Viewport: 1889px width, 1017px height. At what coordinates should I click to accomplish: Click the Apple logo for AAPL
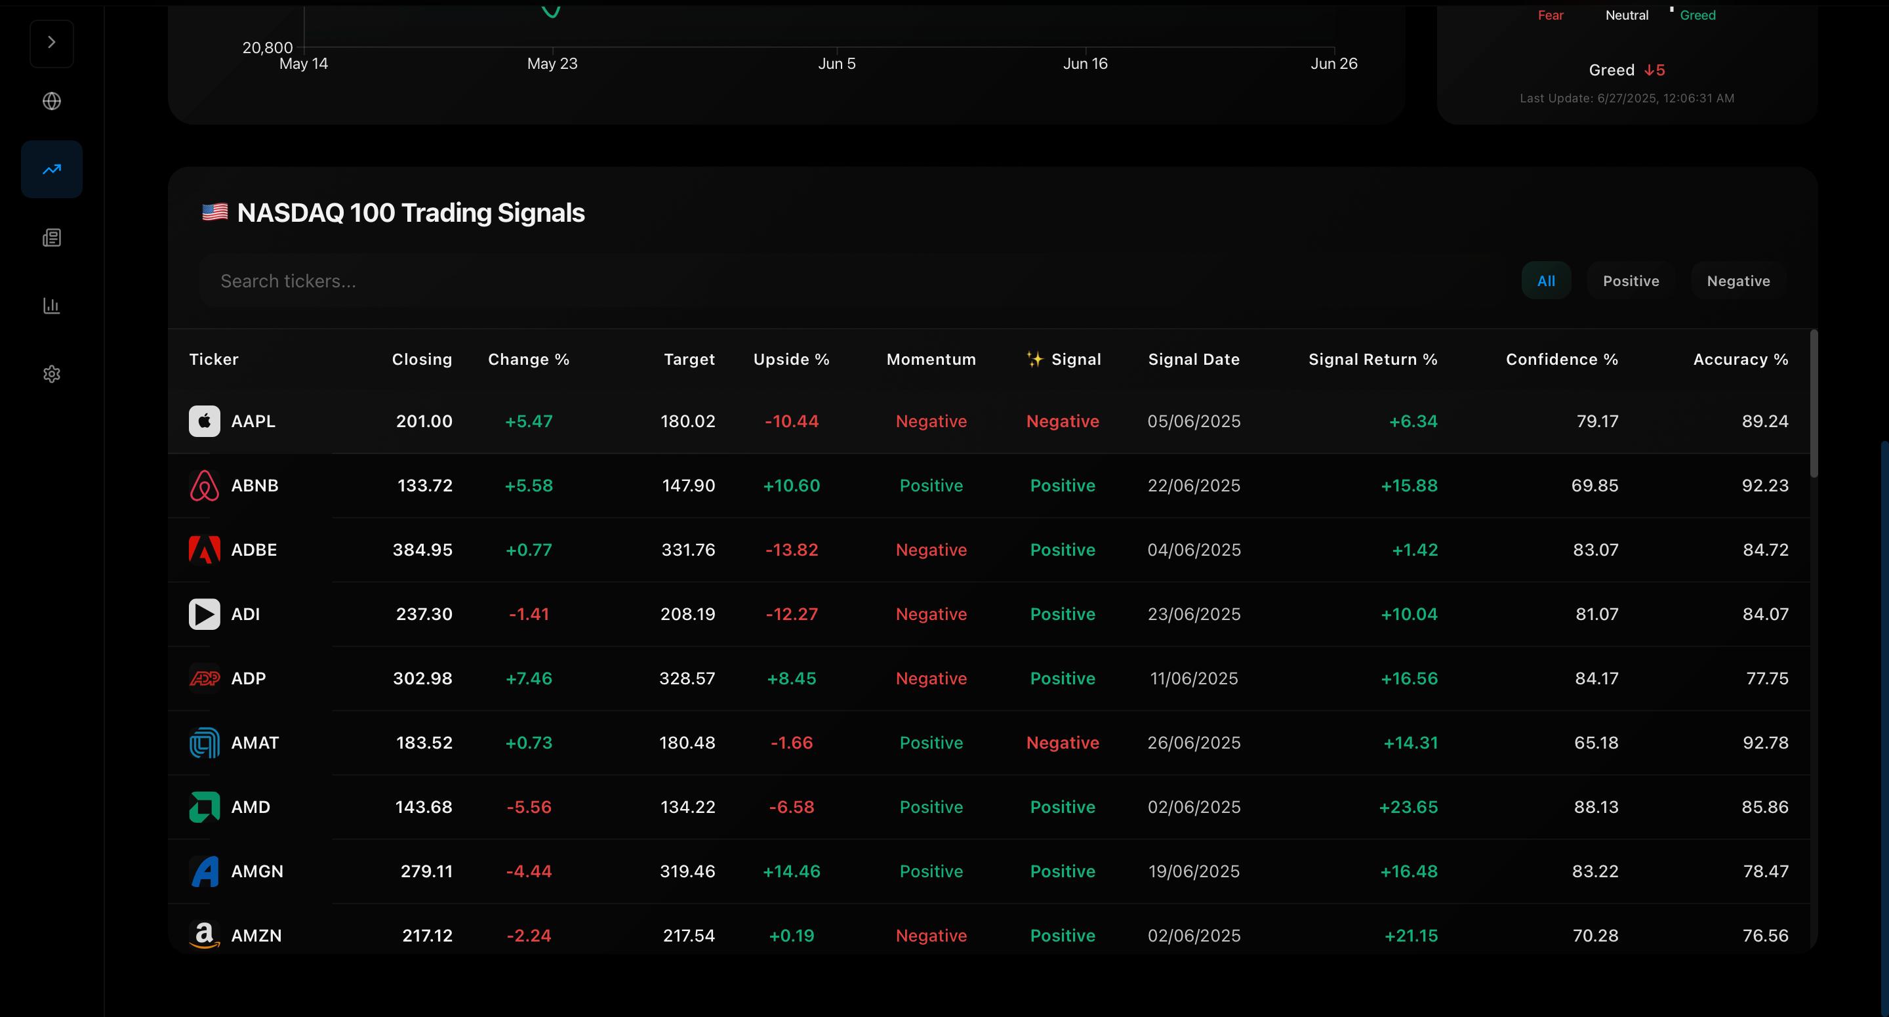pyautogui.click(x=205, y=421)
